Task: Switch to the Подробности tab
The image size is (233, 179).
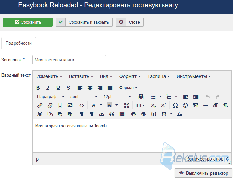Action: (x=19, y=43)
